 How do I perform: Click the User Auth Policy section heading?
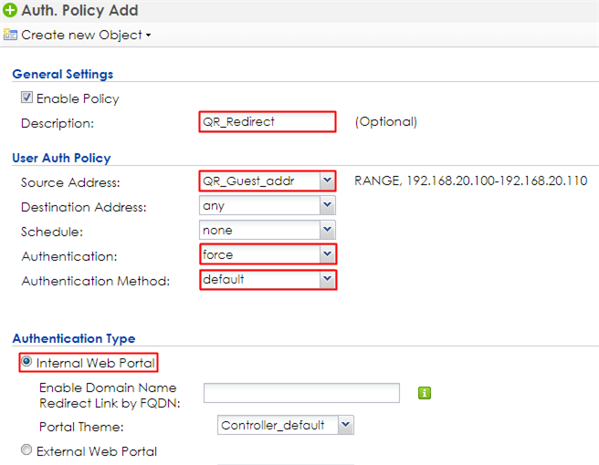point(61,158)
